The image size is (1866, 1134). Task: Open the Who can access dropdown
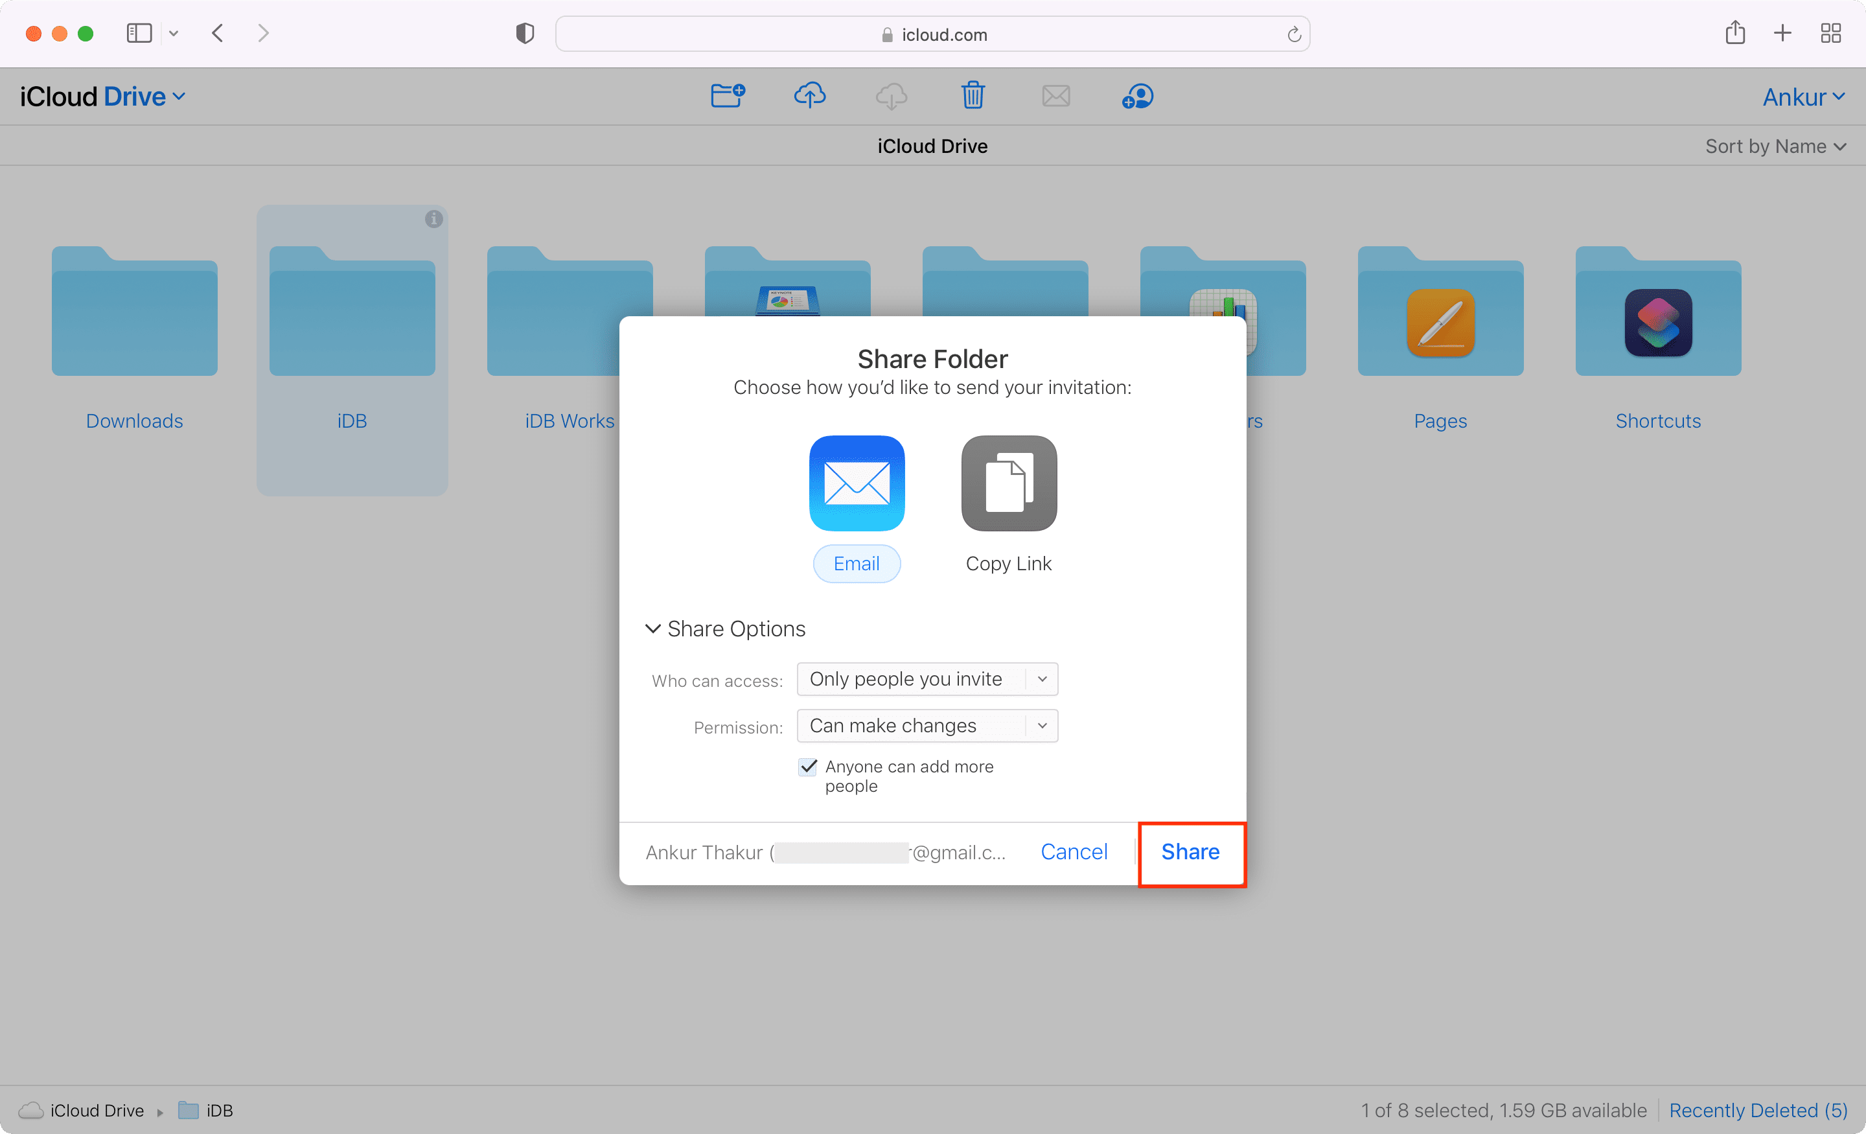927,678
